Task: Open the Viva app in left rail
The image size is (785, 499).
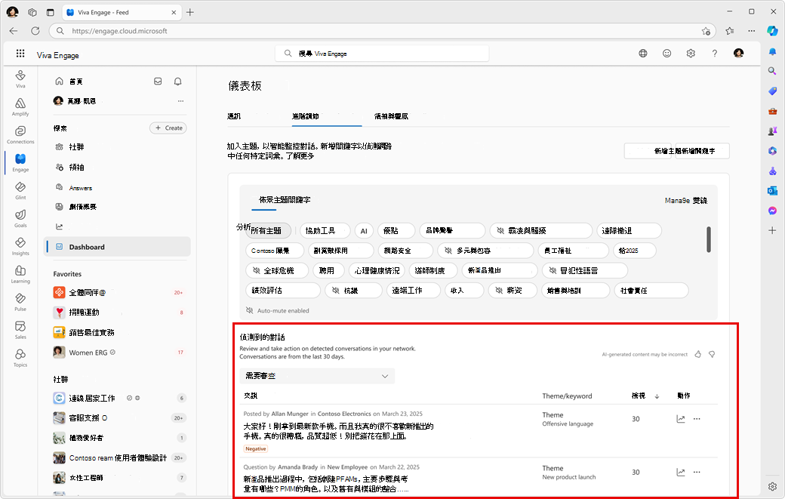Action: click(x=20, y=79)
